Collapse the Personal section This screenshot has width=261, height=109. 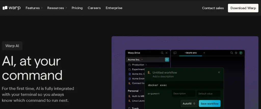pyautogui.click(x=140, y=91)
